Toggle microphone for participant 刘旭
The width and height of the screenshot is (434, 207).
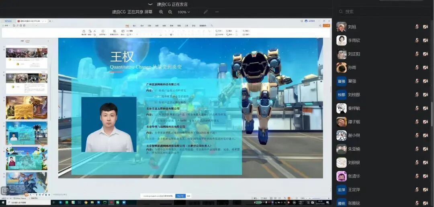pyautogui.click(x=417, y=27)
